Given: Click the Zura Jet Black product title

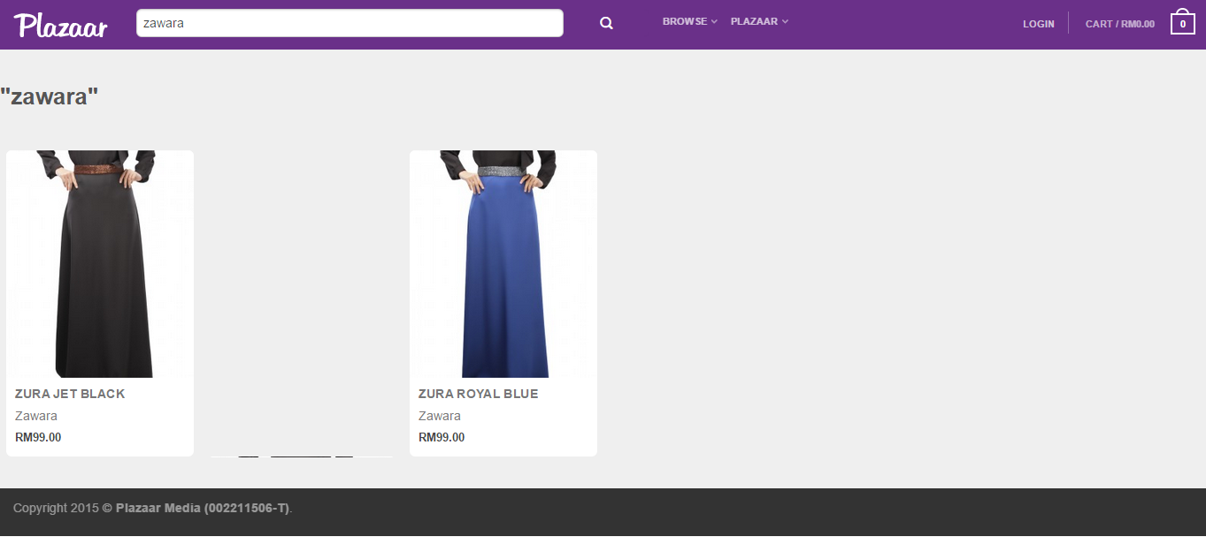Looking at the screenshot, I should coord(70,394).
